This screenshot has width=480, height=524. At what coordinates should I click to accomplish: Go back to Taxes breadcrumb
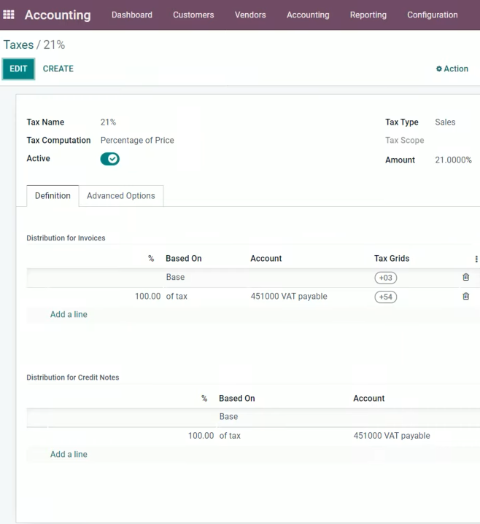[x=18, y=44]
